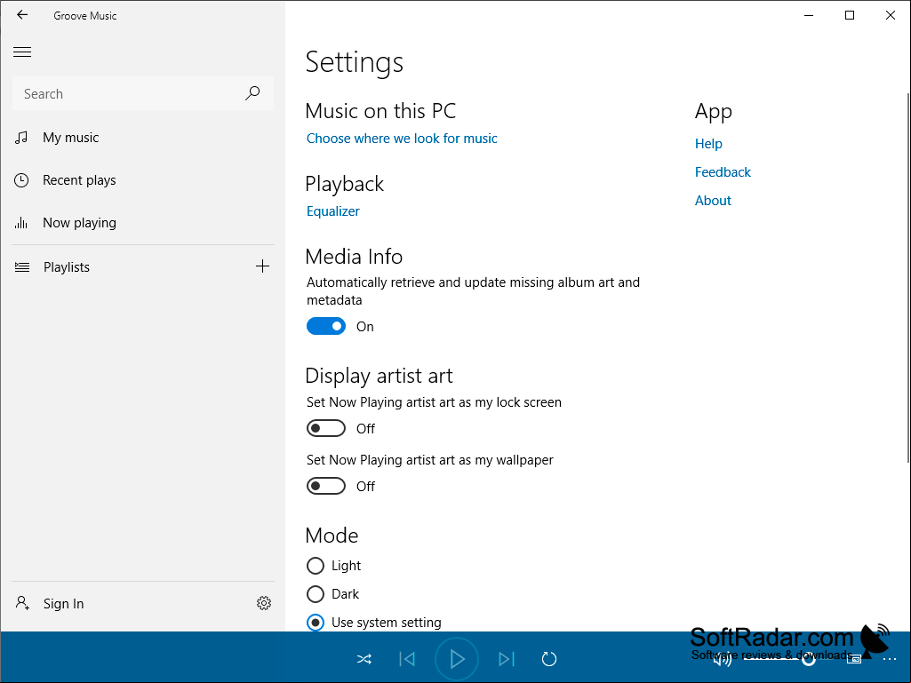Open the mini view player icon

(x=854, y=659)
